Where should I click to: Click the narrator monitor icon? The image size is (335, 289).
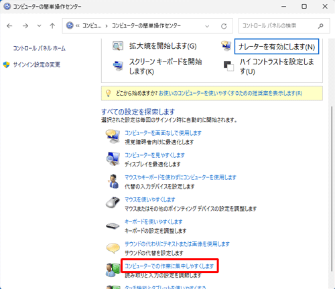point(226,45)
